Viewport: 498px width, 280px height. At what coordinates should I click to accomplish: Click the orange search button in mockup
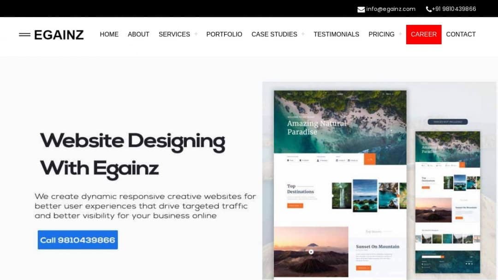[x=370, y=159]
